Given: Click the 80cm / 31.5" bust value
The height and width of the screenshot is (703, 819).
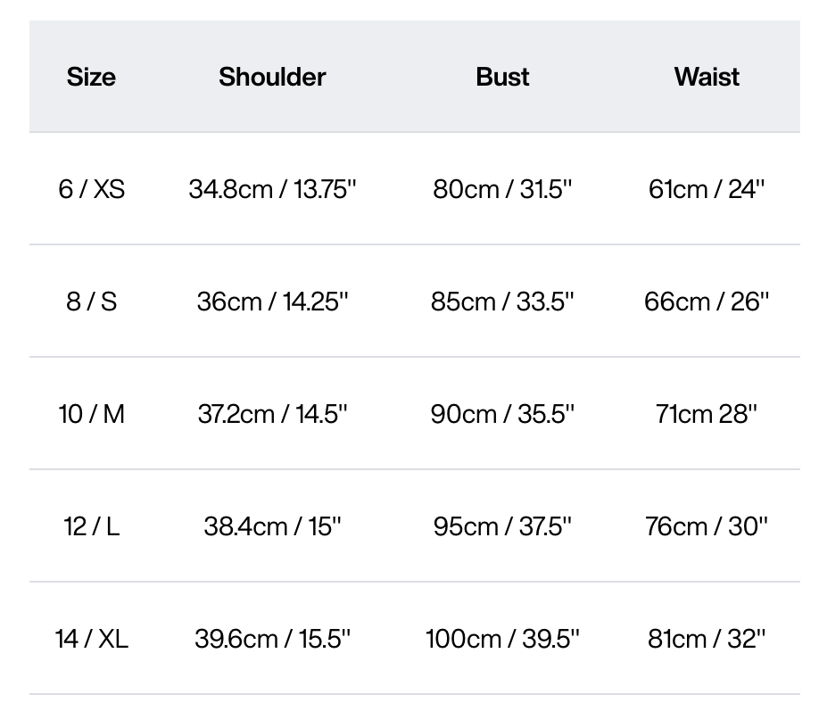Looking at the screenshot, I should coord(502,189).
